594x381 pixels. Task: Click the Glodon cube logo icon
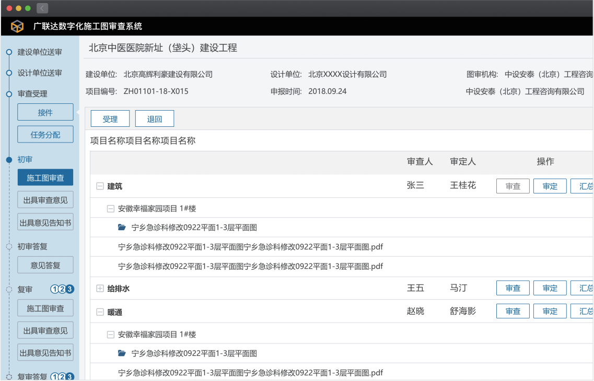(17, 26)
